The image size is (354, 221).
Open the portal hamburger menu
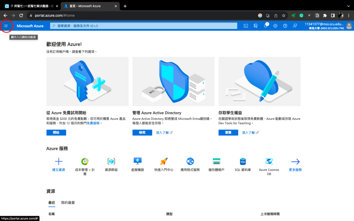click(x=6, y=26)
